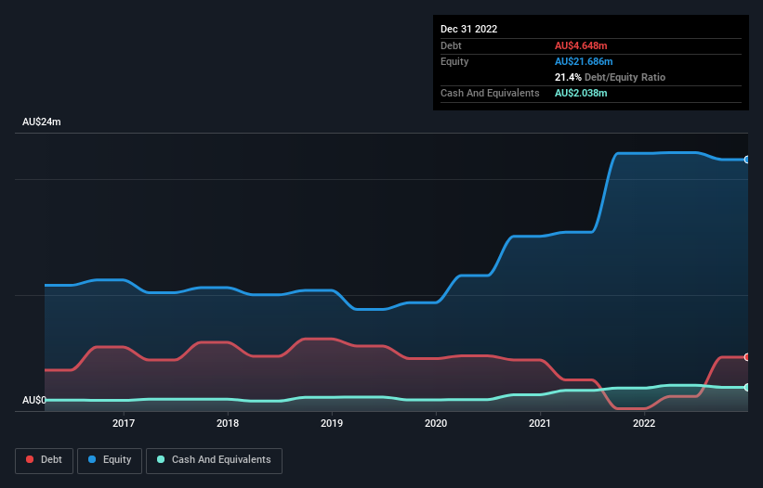Screen dimensions: 763x488
Task: Toggle the Debt legend button
Action: (45, 460)
